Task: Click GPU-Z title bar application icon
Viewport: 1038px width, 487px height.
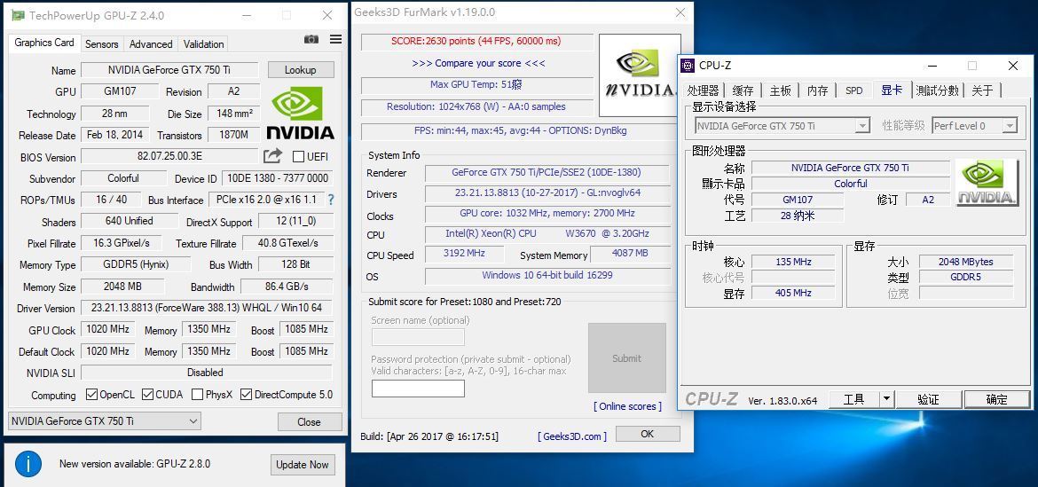Action: click(18, 15)
